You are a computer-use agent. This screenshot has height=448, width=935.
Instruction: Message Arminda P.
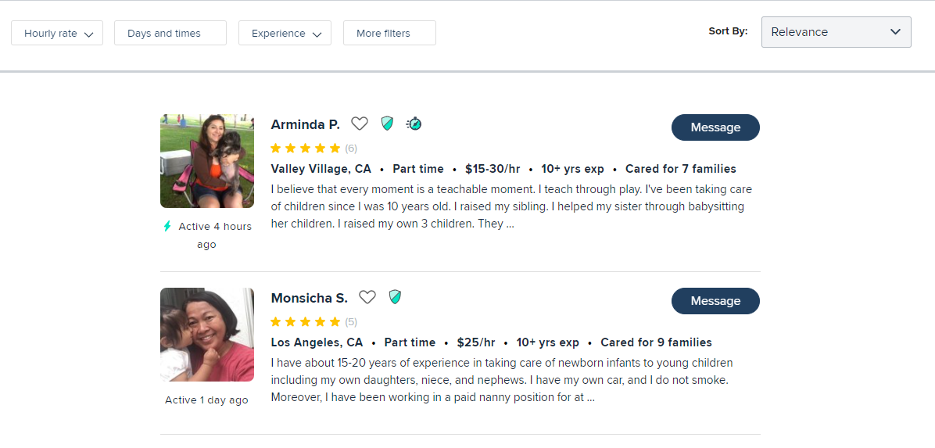pyautogui.click(x=715, y=127)
